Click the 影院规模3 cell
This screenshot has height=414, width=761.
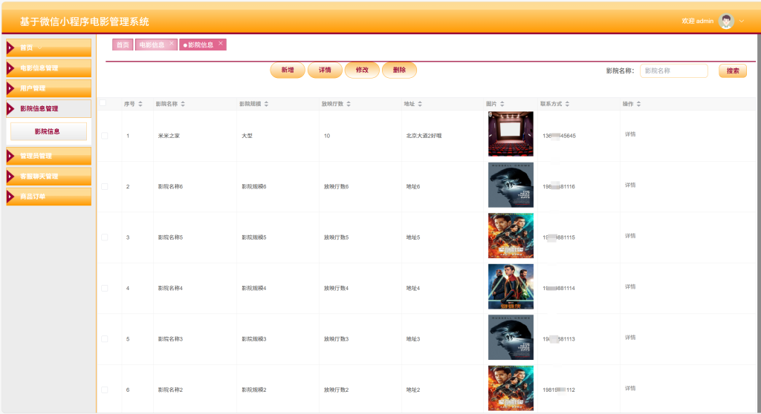(x=254, y=339)
